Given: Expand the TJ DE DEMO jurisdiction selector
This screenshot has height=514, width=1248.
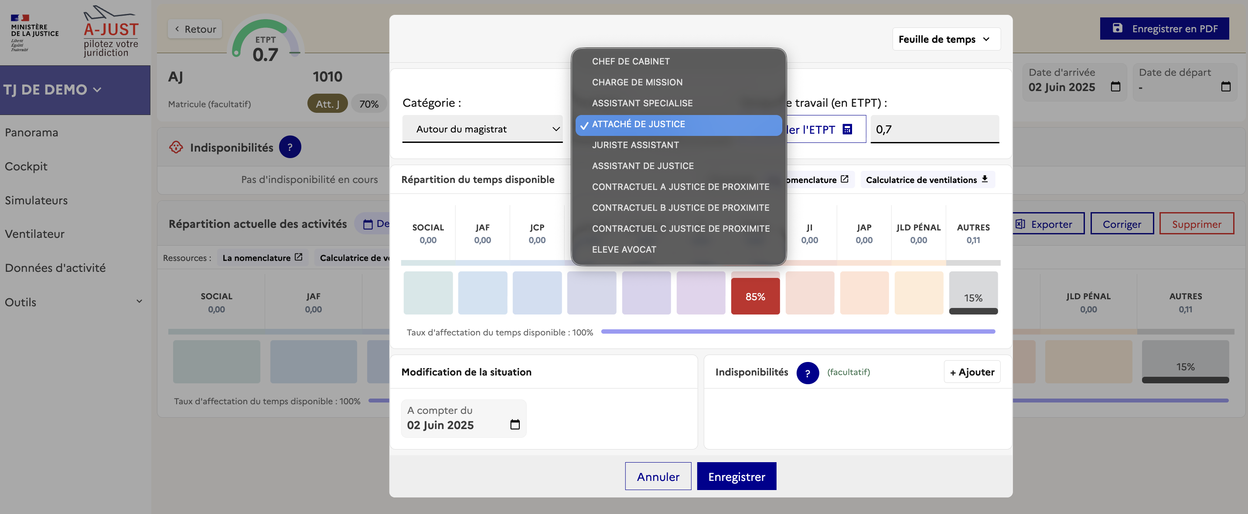Looking at the screenshot, I should tap(53, 90).
